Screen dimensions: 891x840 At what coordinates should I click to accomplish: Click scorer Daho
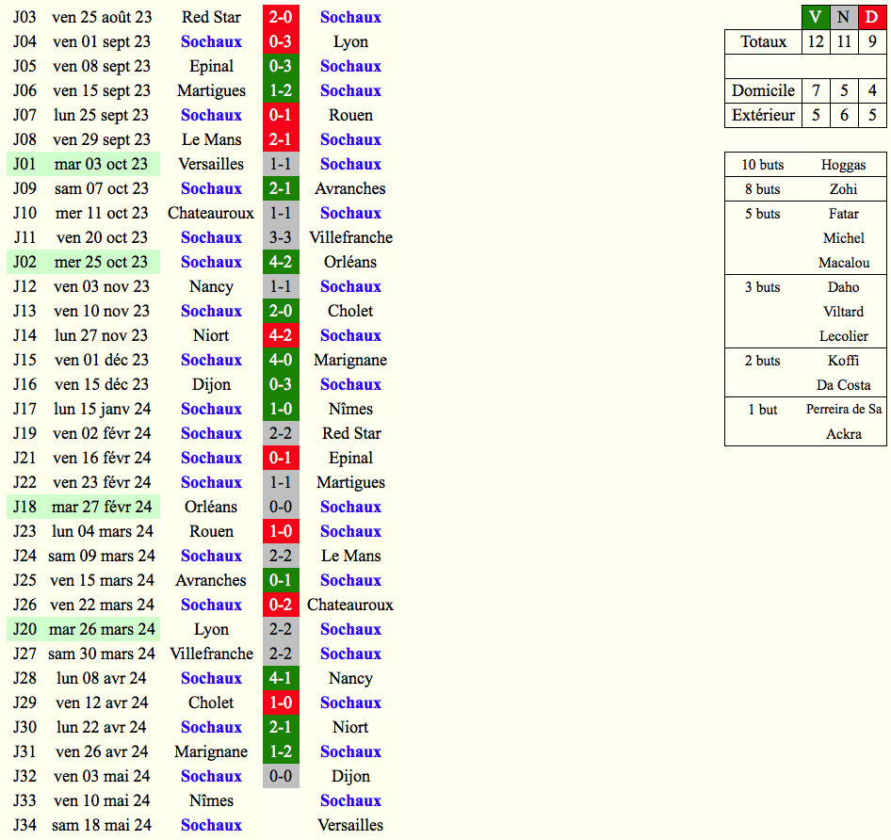click(843, 287)
